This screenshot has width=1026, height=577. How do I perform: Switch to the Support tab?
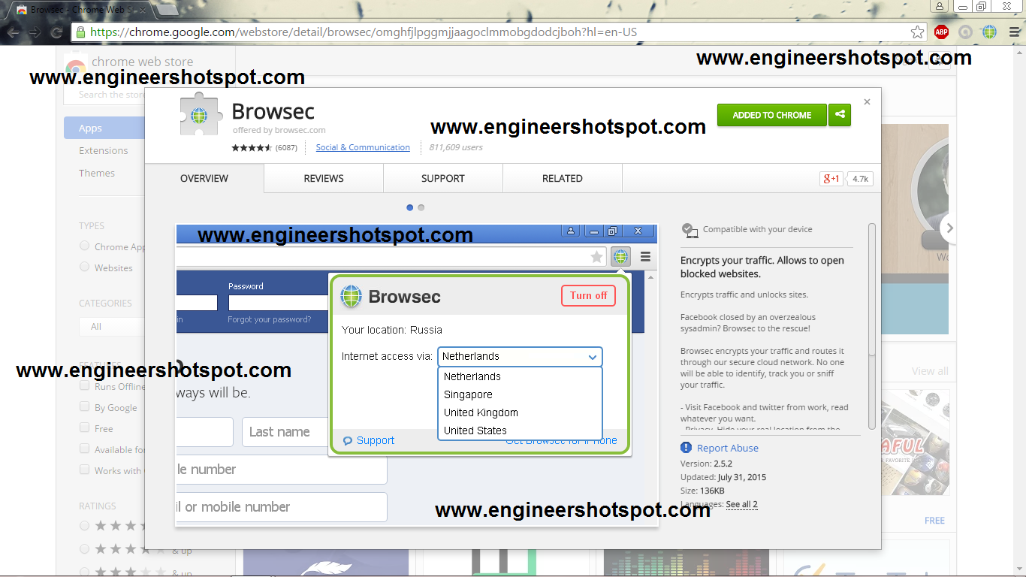click(443, 178)
